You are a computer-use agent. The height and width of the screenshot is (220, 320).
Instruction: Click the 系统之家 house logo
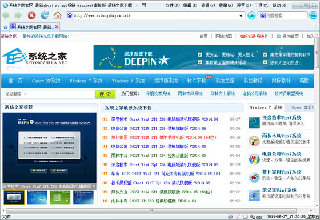[x=34, y=56]
